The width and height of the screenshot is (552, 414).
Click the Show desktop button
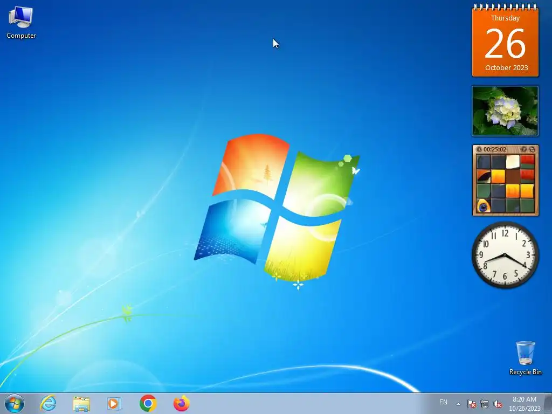[x=548, y=403]
